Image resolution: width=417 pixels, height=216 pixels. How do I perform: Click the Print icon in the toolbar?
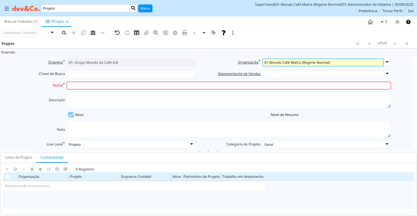(x=185, y=33)
